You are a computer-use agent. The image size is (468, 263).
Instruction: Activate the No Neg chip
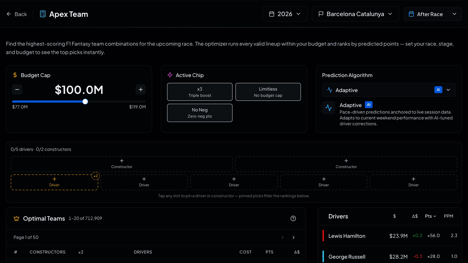(x=200, y=113)
